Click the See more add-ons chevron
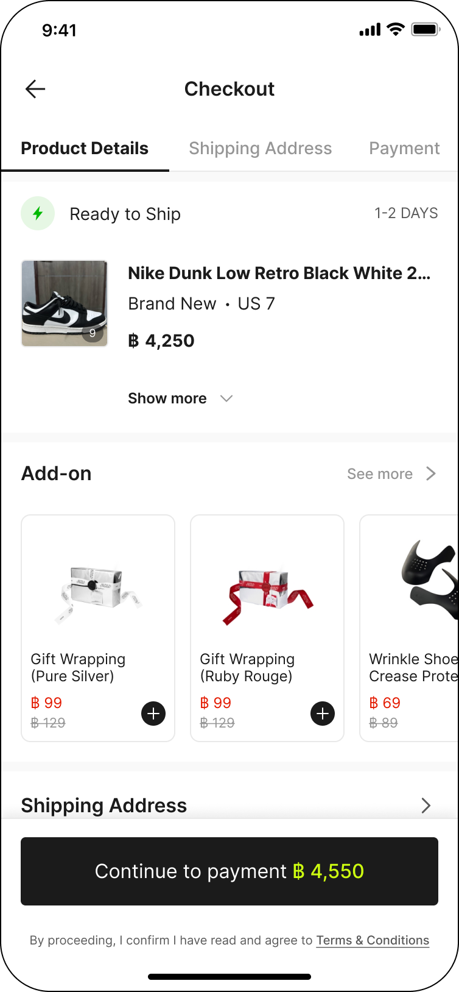This screenshot has width=459, height=992. 431,473
